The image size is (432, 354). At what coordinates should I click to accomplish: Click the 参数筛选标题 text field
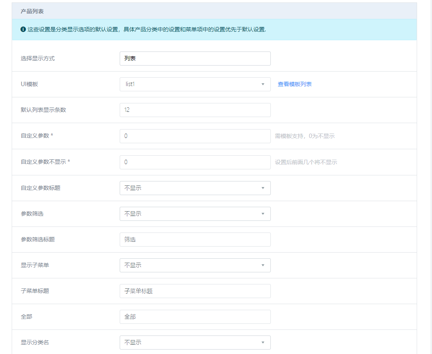pyautogui.click(x=195, y=239)
